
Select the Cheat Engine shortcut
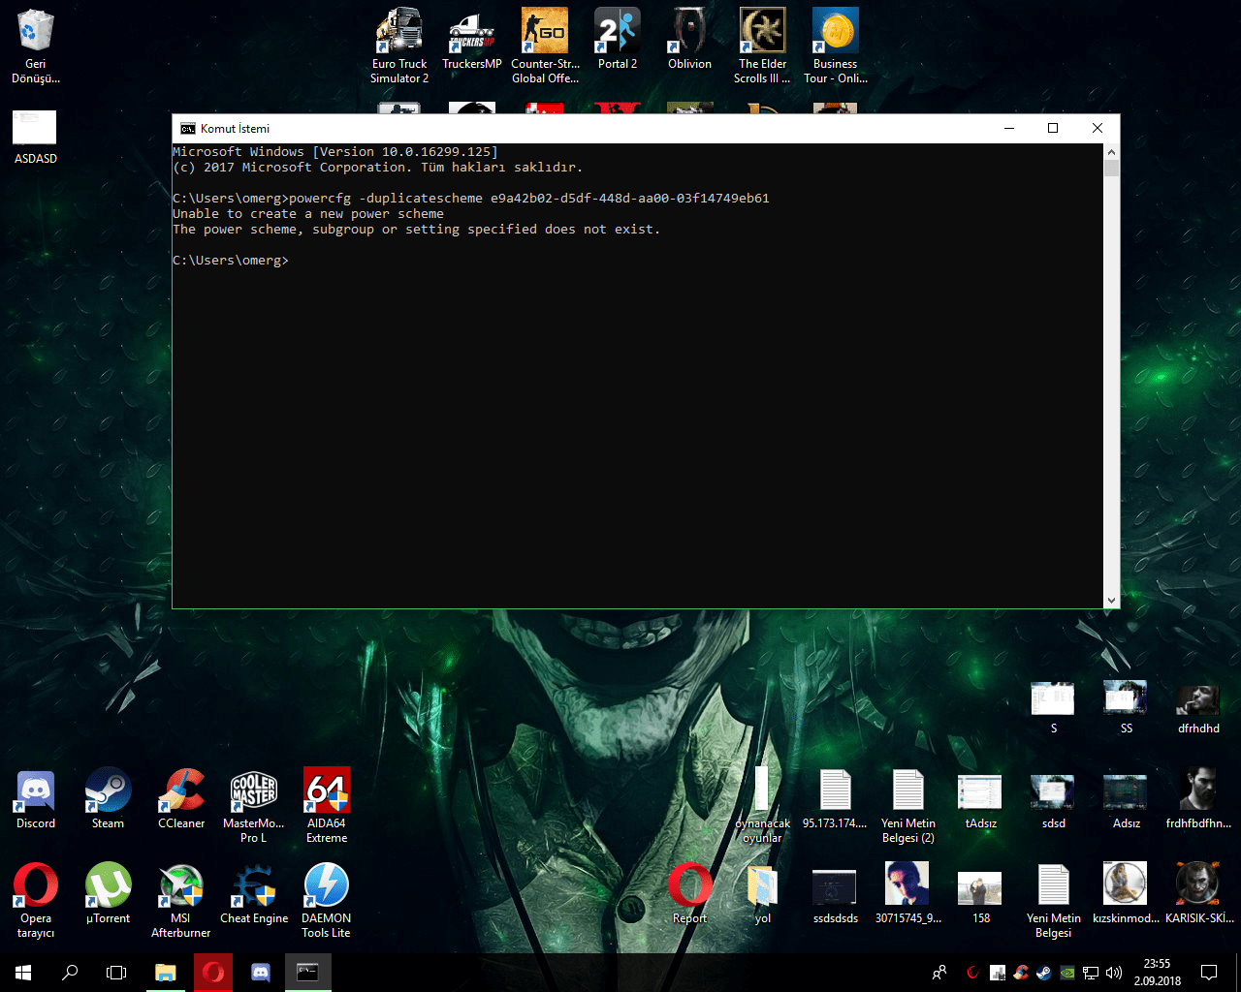pyautogui.click(x=254, y=886)
